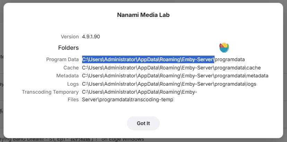This screenshot has height=142, width=287.
Task: Click the Program Data label
Action: [62, 59]
